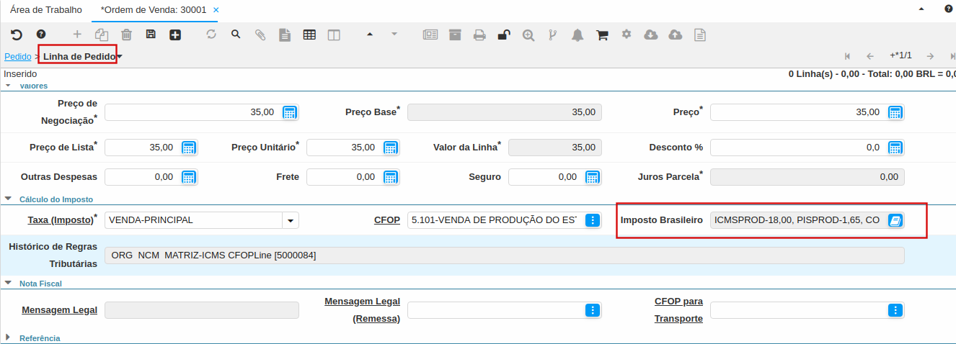Viewport: 956px width, 344px height.
Task: Switch to the Área de Trabalho tab
Action: [x=46, y=10]
